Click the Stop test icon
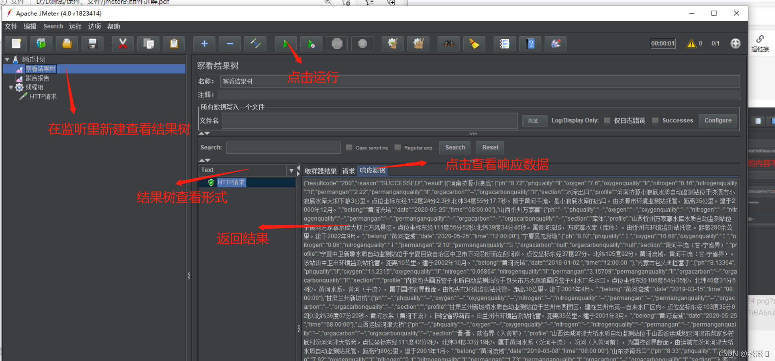 337,44
